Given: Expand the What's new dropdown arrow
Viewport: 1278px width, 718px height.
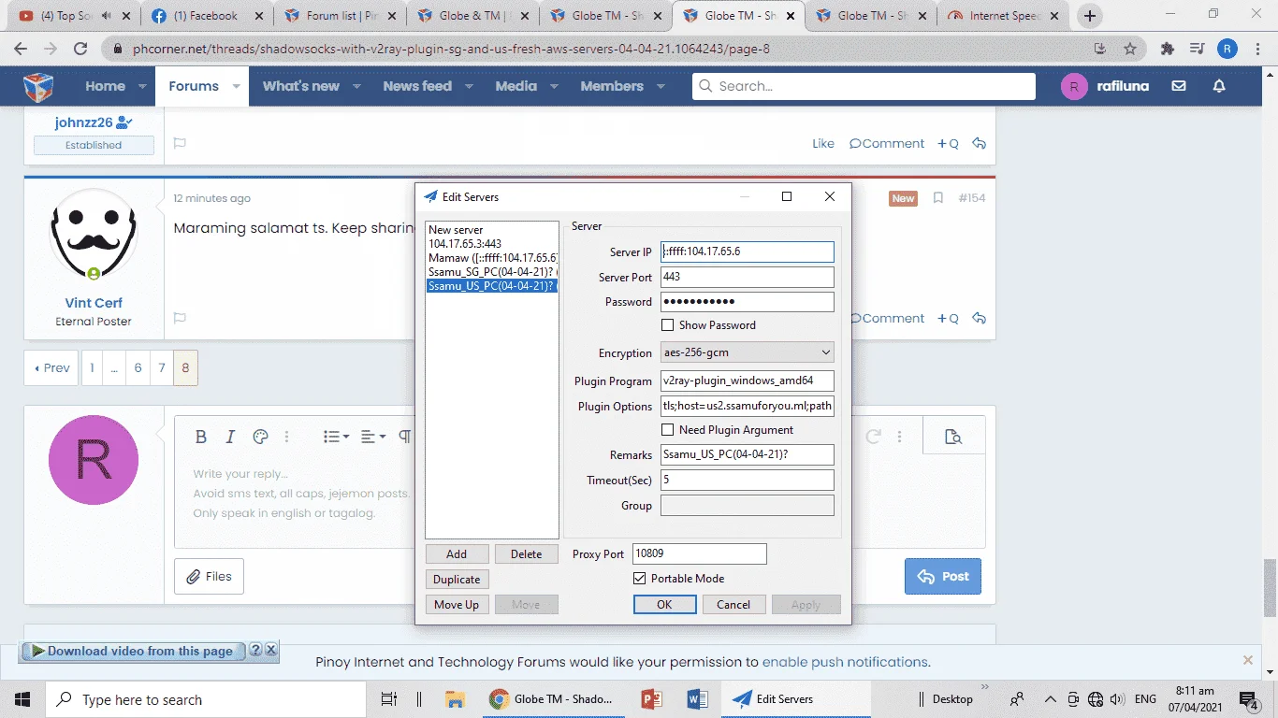Looking at the screenshot, I should pyautogui.click(x=356, y=86).
